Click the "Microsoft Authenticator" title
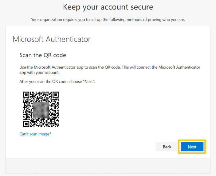Viewport: 216px width, 176px height. pos(52,39)
